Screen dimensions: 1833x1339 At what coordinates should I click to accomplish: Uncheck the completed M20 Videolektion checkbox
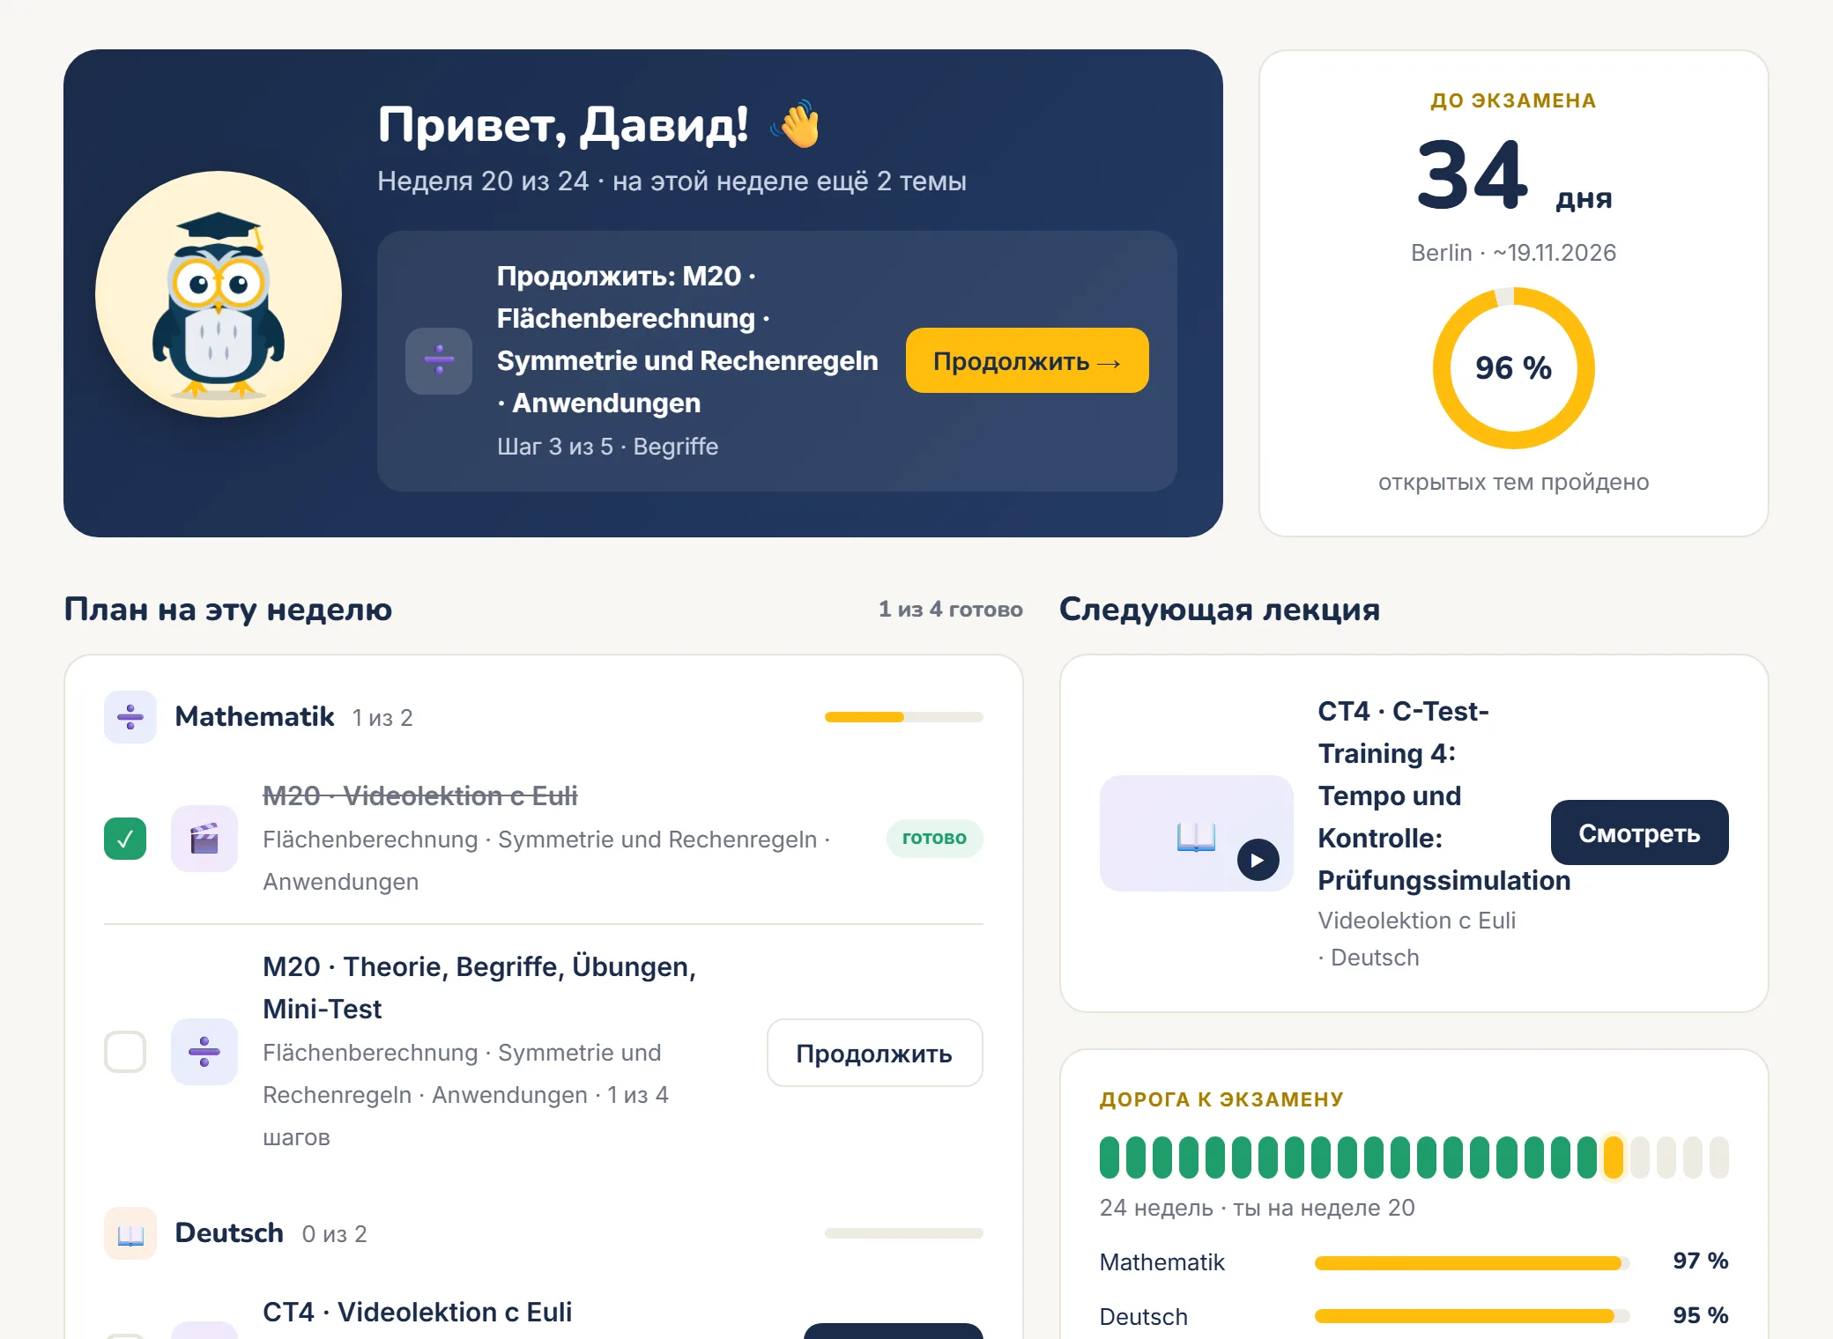pos(125,839)
